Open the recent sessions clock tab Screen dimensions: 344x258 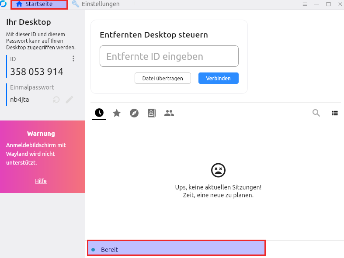99,113
